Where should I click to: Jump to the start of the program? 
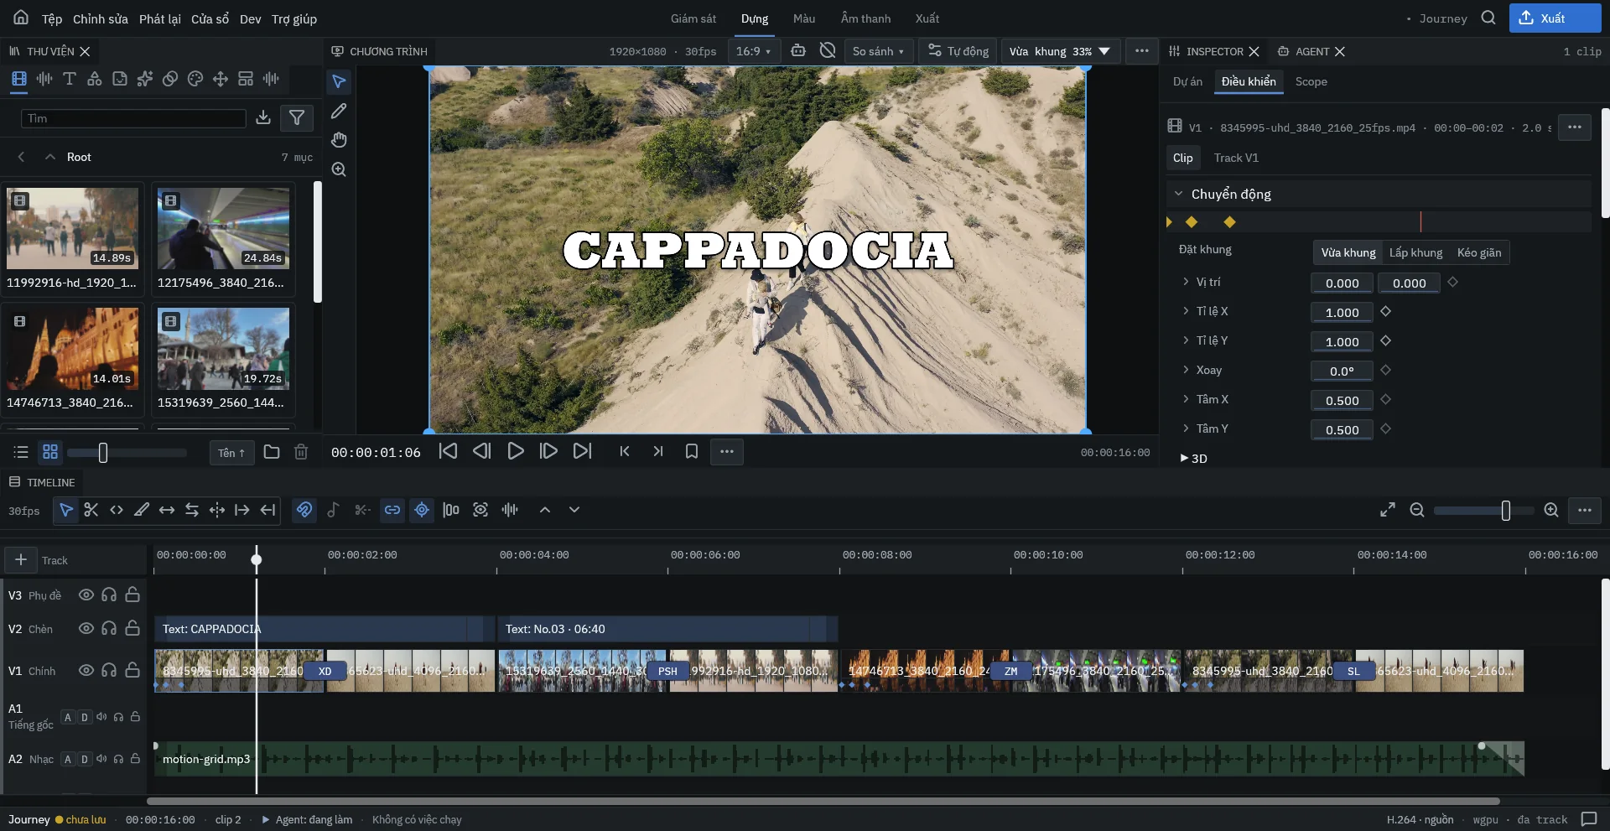(449, 451)
